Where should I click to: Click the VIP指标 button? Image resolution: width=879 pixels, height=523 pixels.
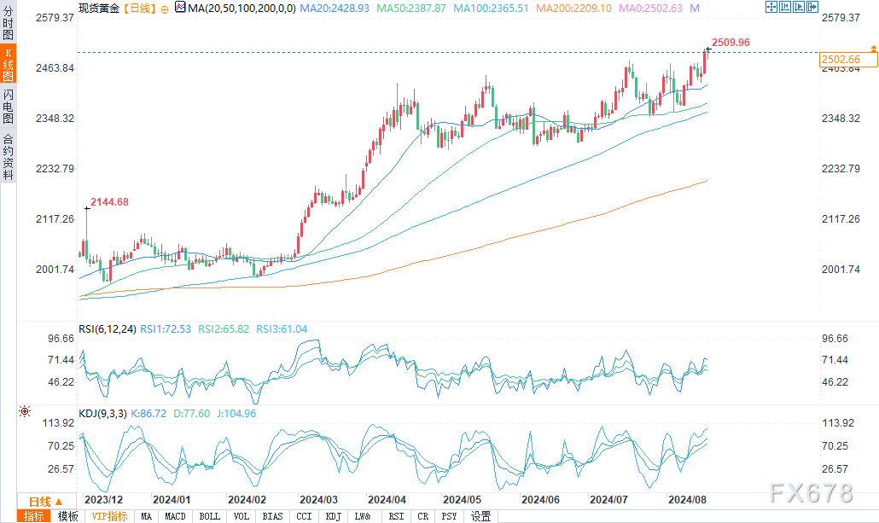[109, 516]
